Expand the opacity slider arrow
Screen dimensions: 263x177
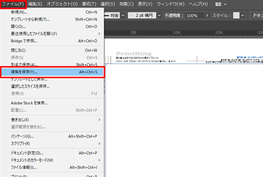tap(207, 16)
